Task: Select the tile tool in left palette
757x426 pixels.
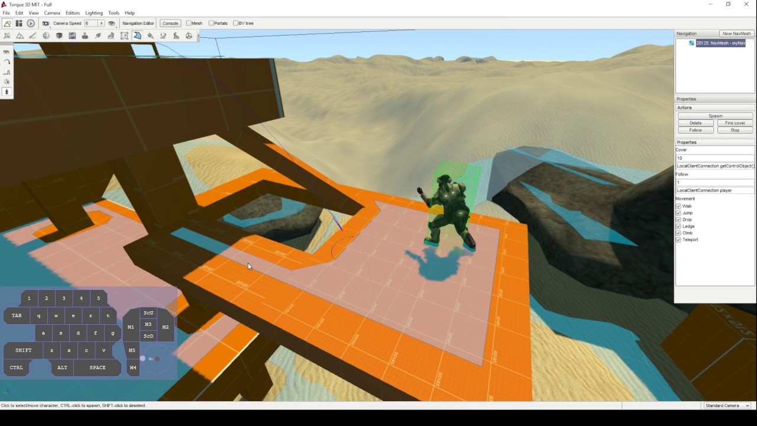Action: [7, 82]
